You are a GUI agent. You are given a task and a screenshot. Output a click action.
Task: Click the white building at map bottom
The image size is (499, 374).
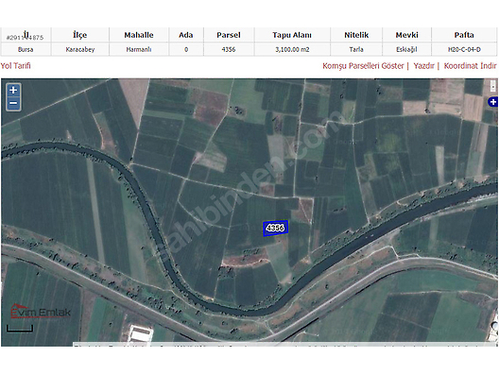140,333
